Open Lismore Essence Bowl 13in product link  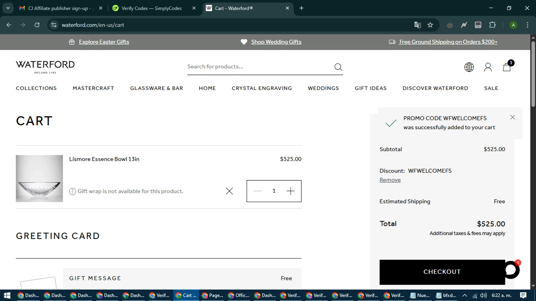(x=104, y=159)
